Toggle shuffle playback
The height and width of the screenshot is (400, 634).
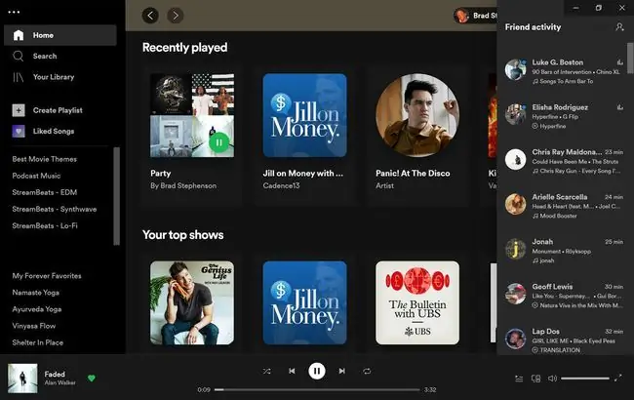point(267,371)
